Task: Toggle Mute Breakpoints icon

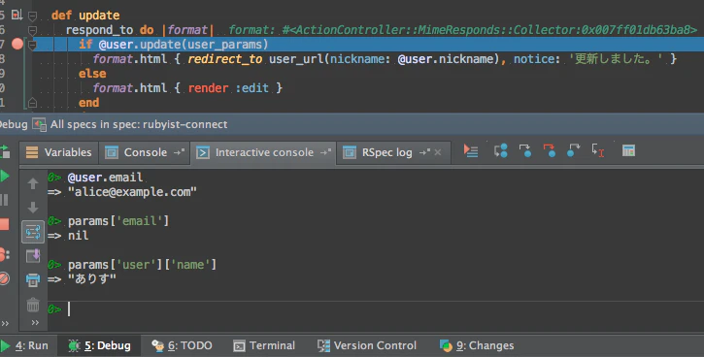Action: tap(4, 278)
